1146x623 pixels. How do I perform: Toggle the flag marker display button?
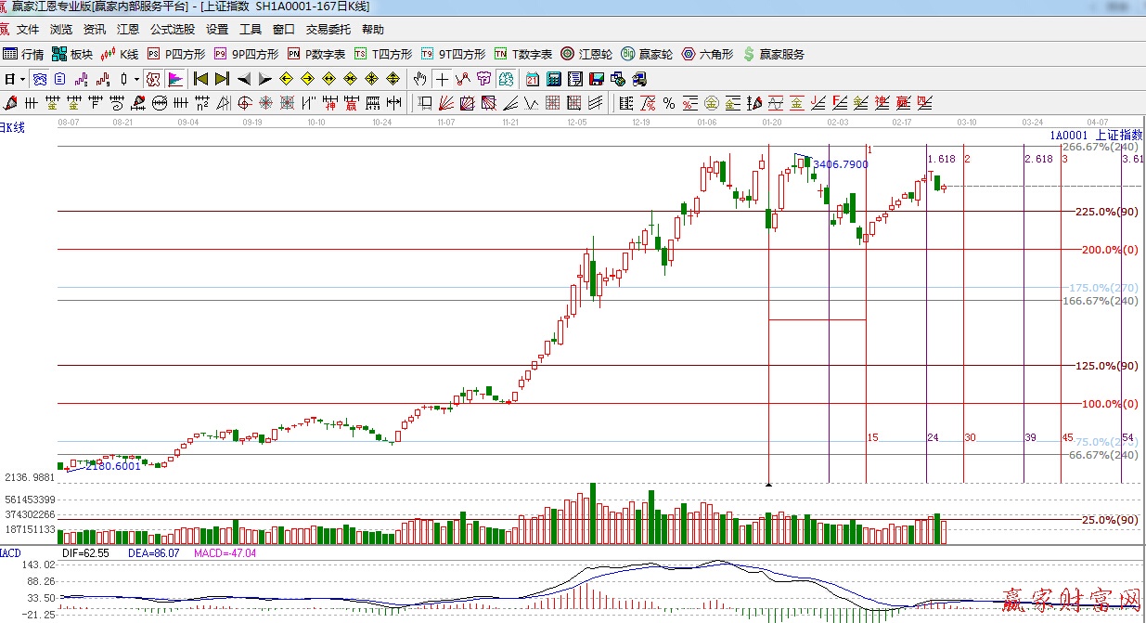point(175,79)
